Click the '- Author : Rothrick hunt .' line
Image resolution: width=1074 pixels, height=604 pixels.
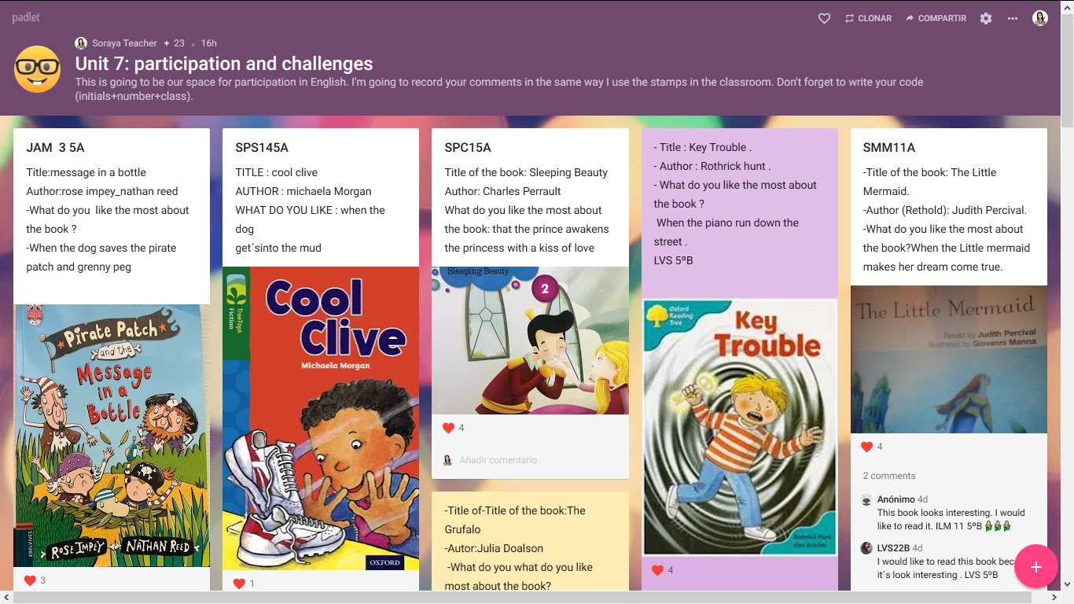[x=712, y=166]
